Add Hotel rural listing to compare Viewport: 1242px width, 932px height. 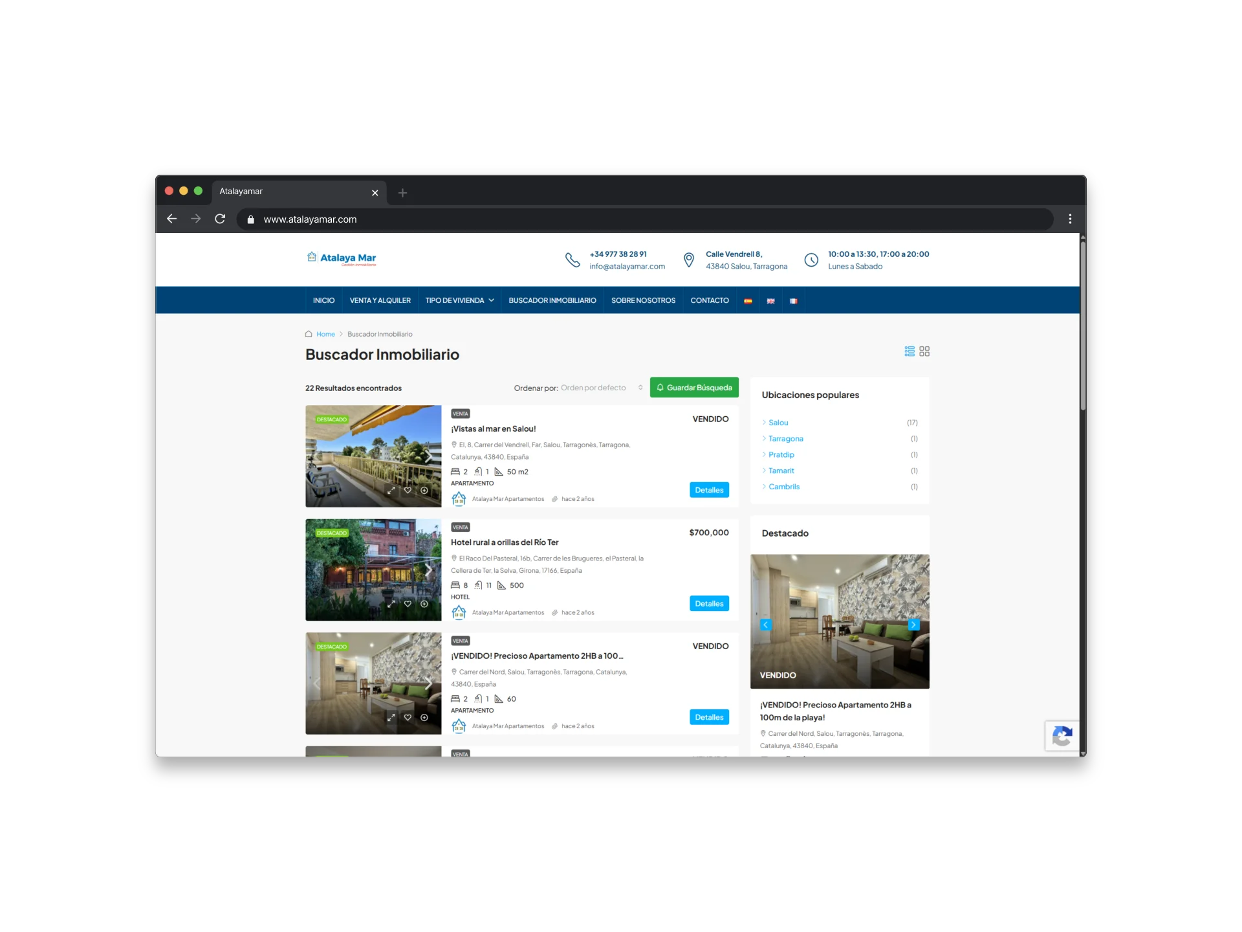pos(424,604)
